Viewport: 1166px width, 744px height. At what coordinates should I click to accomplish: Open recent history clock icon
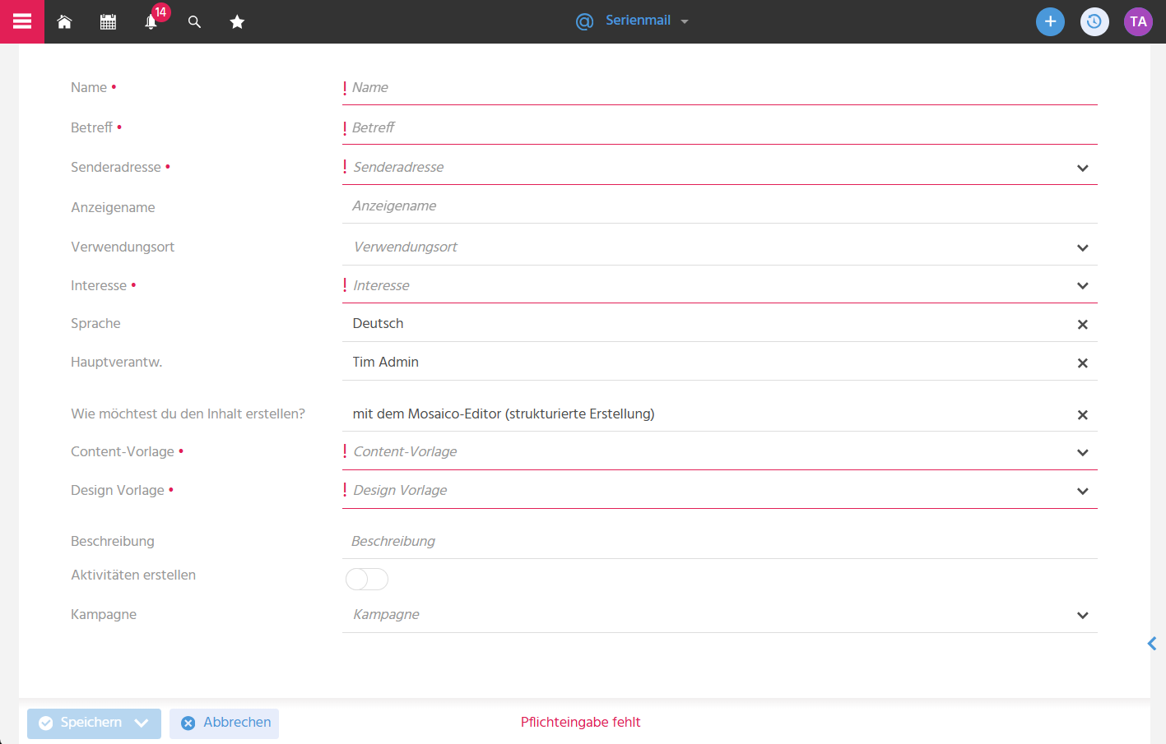(x=1094, y=21)
